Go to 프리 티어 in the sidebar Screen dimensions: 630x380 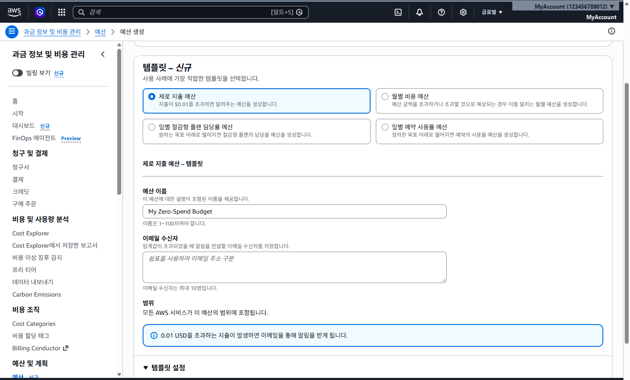(x=24, y=269)
